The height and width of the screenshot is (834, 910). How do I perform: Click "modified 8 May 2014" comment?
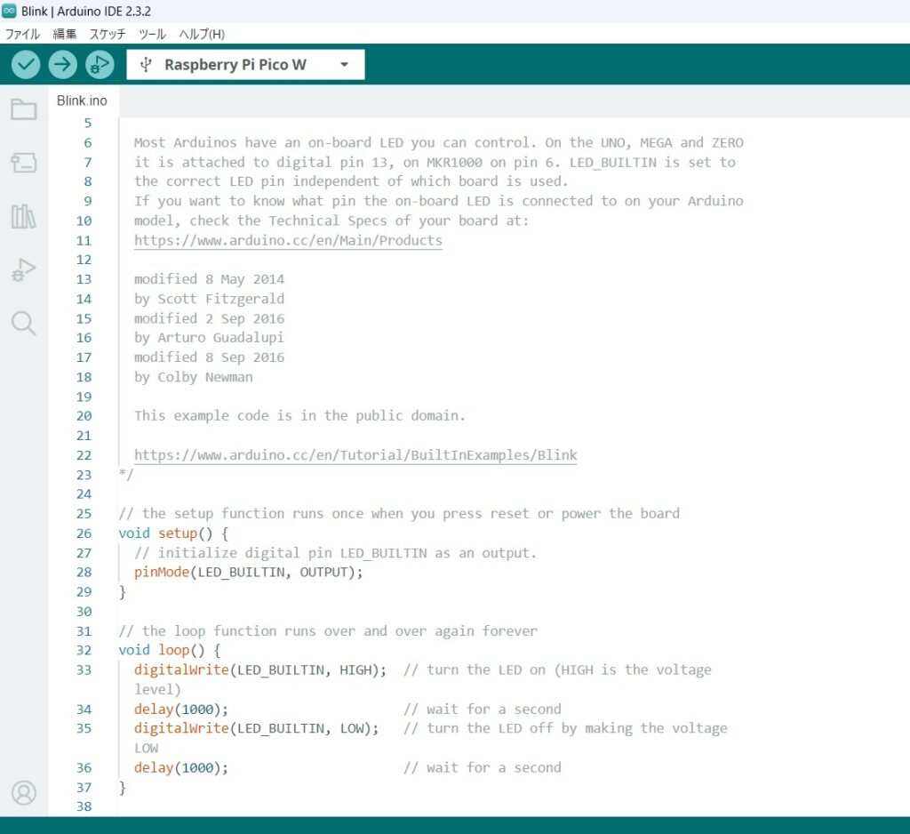[x=209, y=279]
